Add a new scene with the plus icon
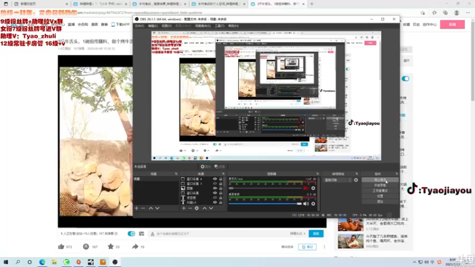The height and width of the screenshot is (267, 475). pyautogui.click(x=137, y=208)
